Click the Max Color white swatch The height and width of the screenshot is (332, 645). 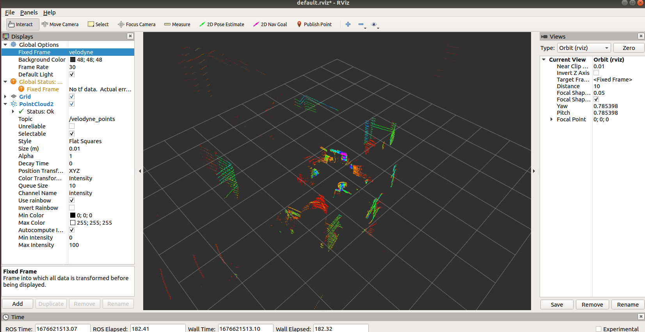[x=73, y=223]
